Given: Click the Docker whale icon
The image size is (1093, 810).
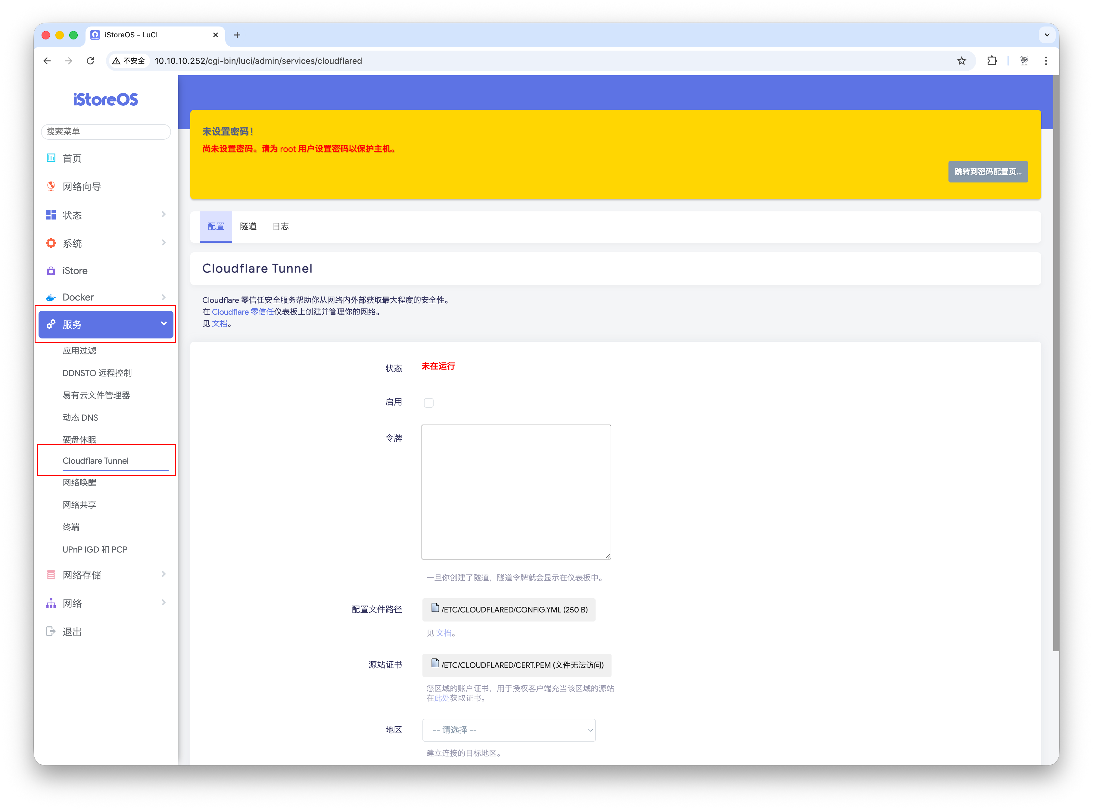Looking at the screenshot, I should pyautogui.click(x=51, y=298).
